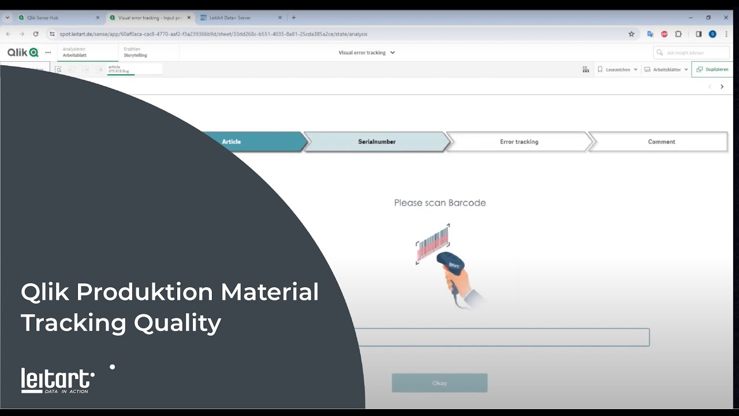This screenshot has width=739, height=416.
Task: Toggle the browser side panel icon
Action: 699,34
